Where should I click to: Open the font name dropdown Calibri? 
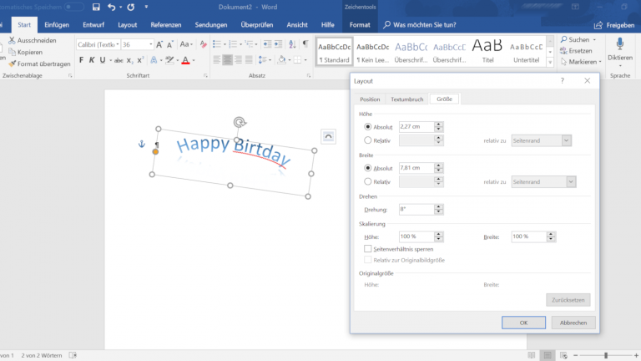point(117,44)
